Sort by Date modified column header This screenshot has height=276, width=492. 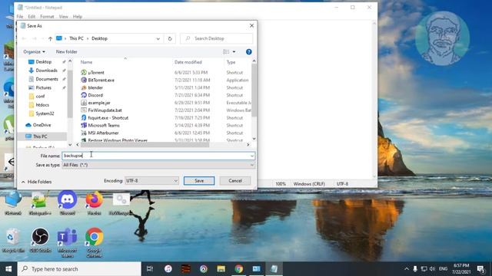[188, 62]
